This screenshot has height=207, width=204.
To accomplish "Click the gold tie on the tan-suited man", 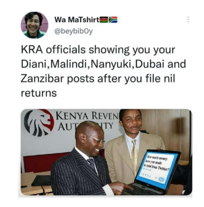I will coord(134,155).
